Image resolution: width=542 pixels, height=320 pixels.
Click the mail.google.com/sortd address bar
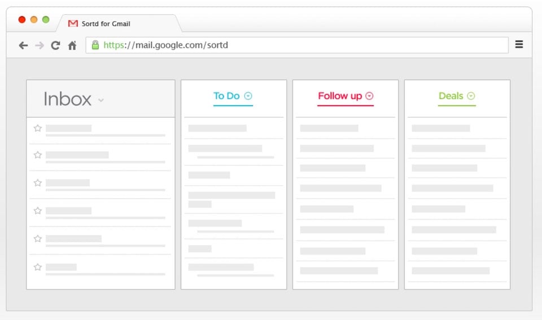click(297, 45)
